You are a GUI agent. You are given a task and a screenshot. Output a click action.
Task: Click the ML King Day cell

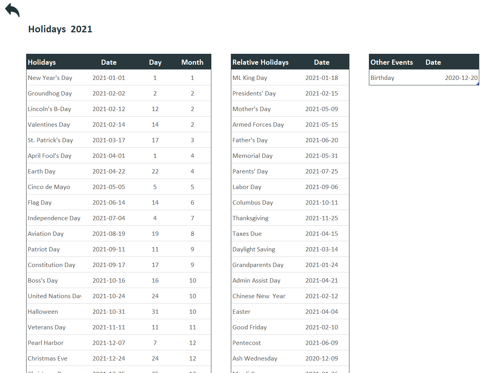point(250,78)
